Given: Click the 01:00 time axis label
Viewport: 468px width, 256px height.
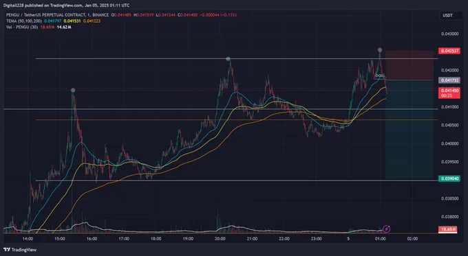Looking at the screenshot, I should coord(380,239).
